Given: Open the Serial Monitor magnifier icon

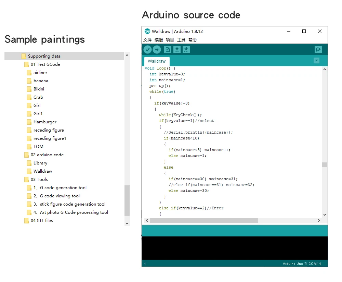Looking at the screenshot, I should 318,50.
